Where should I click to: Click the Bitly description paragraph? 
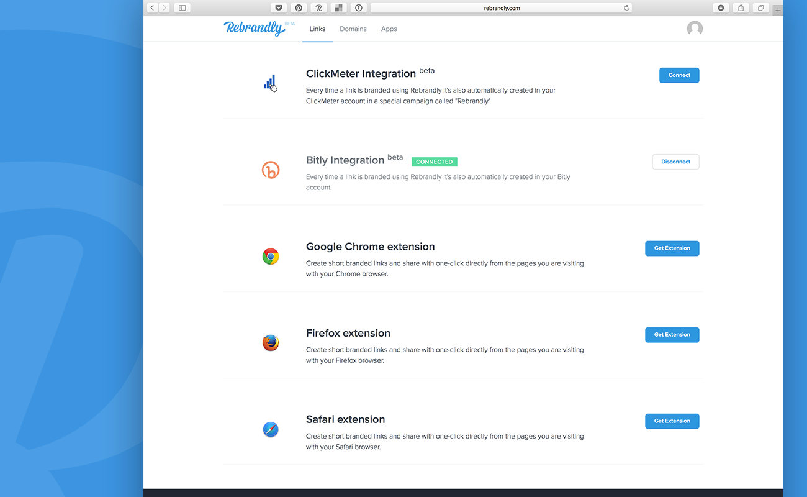438,182
